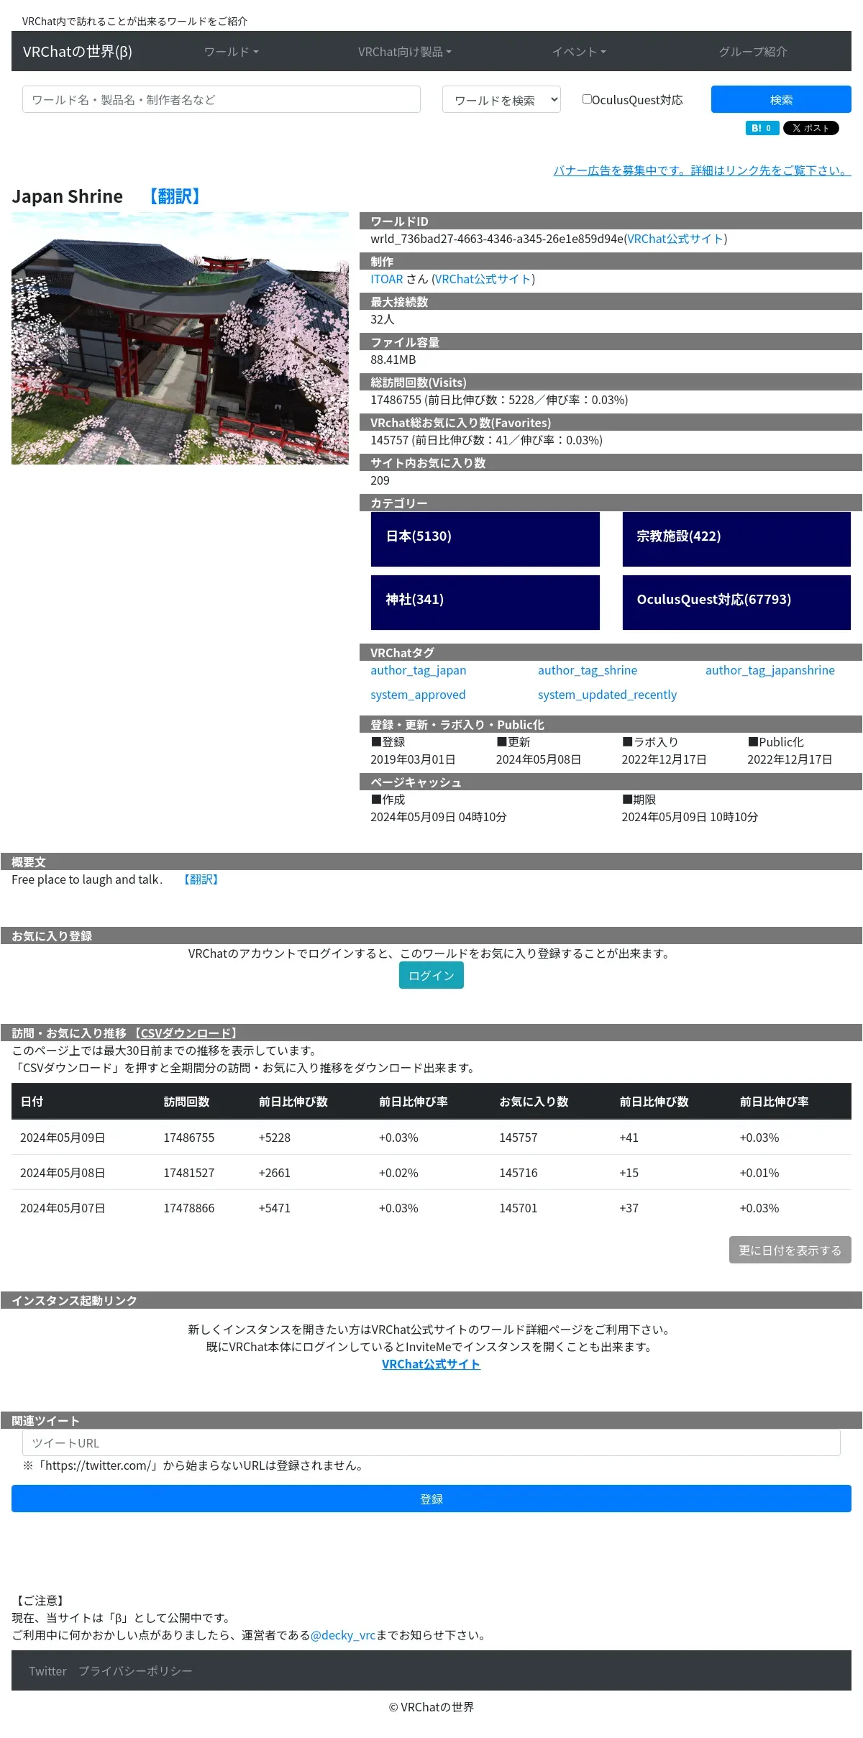The height and width of the screenshot is (1738, 863).
Task: Open the system_updated_recently tag
Action: click(x=607, y=695)
